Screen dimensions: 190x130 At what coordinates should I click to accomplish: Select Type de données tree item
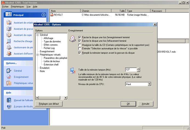52,42
